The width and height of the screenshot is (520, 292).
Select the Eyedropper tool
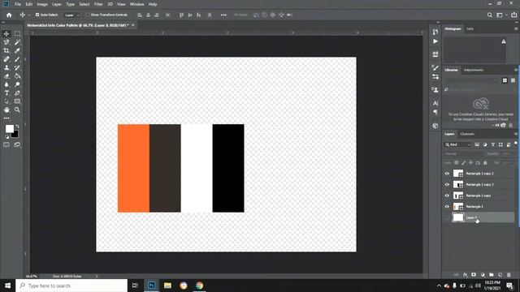point(17,50)
